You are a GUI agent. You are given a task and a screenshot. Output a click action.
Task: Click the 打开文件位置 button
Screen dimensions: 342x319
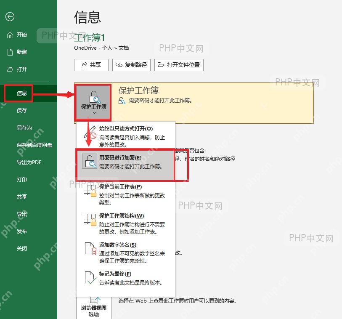(x=179, y=65)
